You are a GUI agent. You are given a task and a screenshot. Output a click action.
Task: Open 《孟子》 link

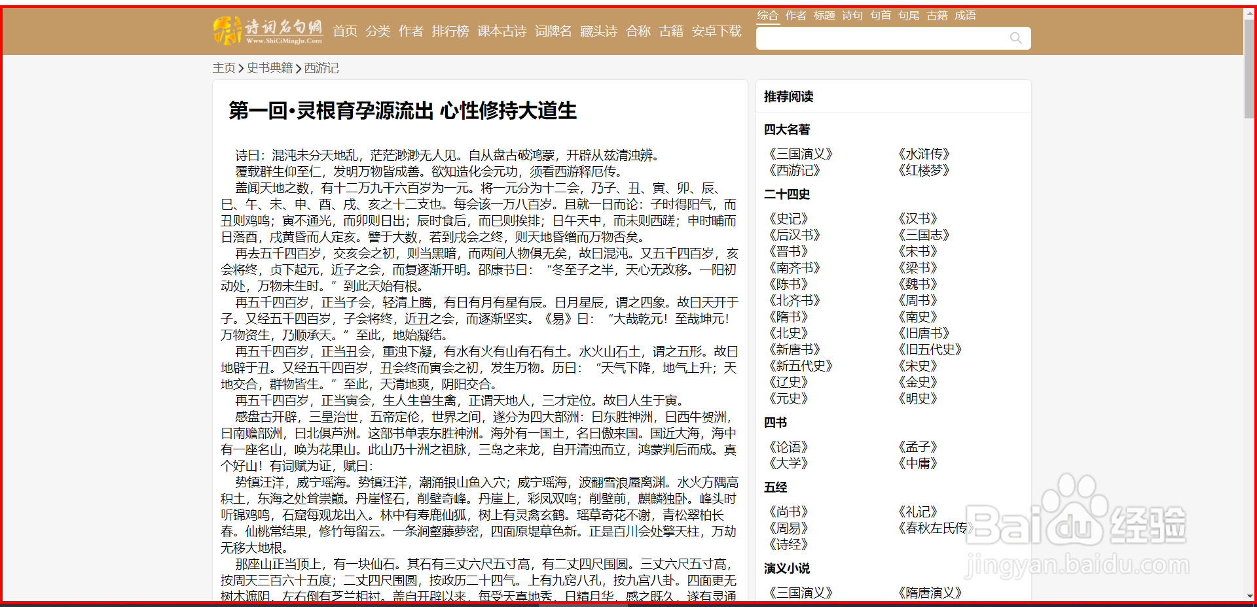pos(918,447)
